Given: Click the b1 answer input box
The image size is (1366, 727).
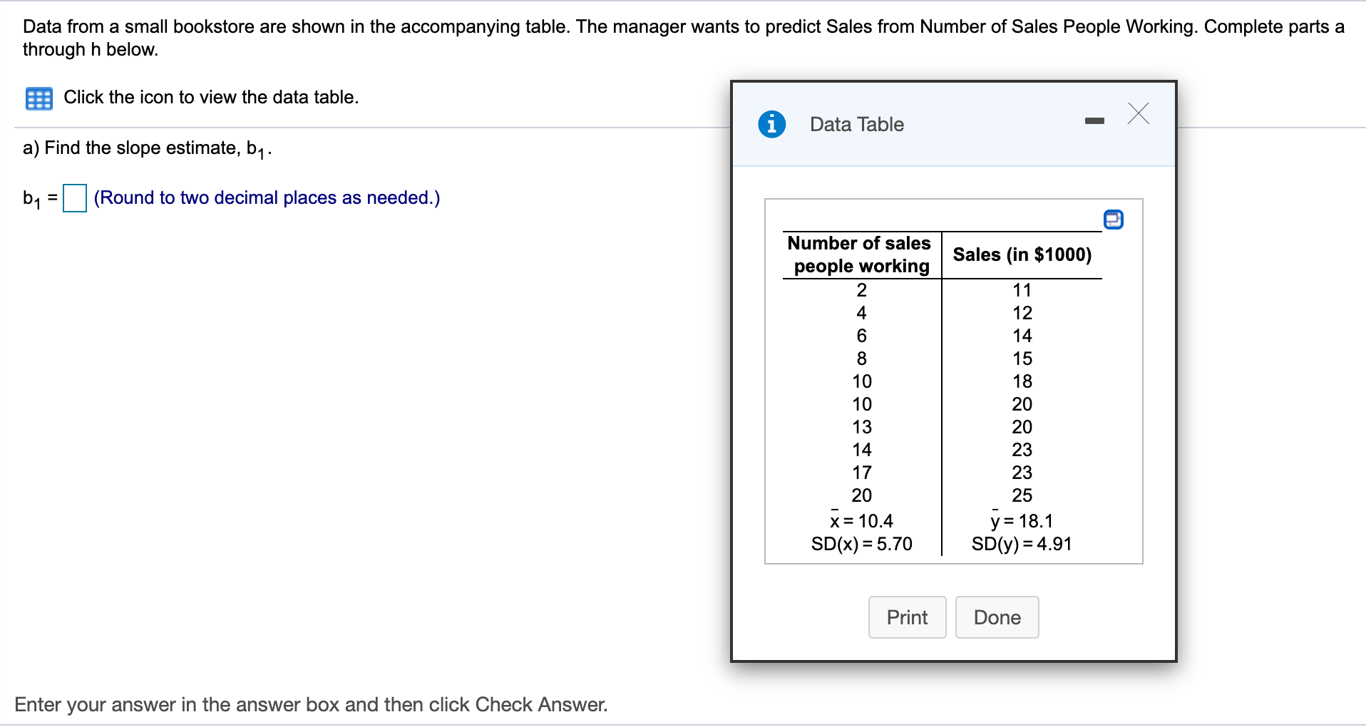Looking at the screenshot, I should pos(75,198).
